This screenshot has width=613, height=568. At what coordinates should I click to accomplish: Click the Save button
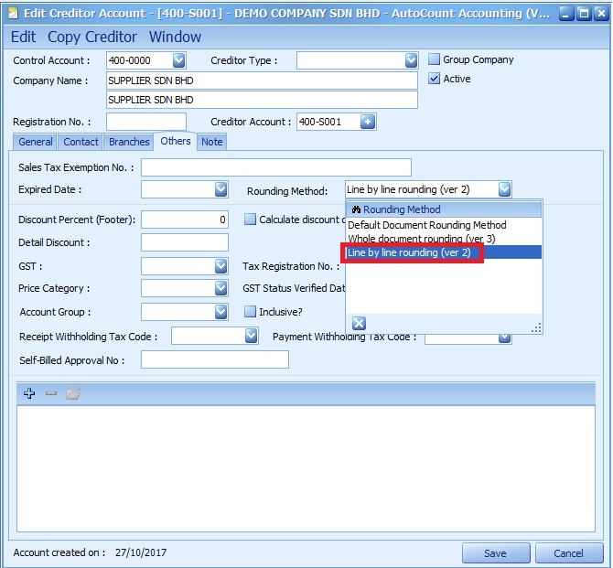coord(495,552)
